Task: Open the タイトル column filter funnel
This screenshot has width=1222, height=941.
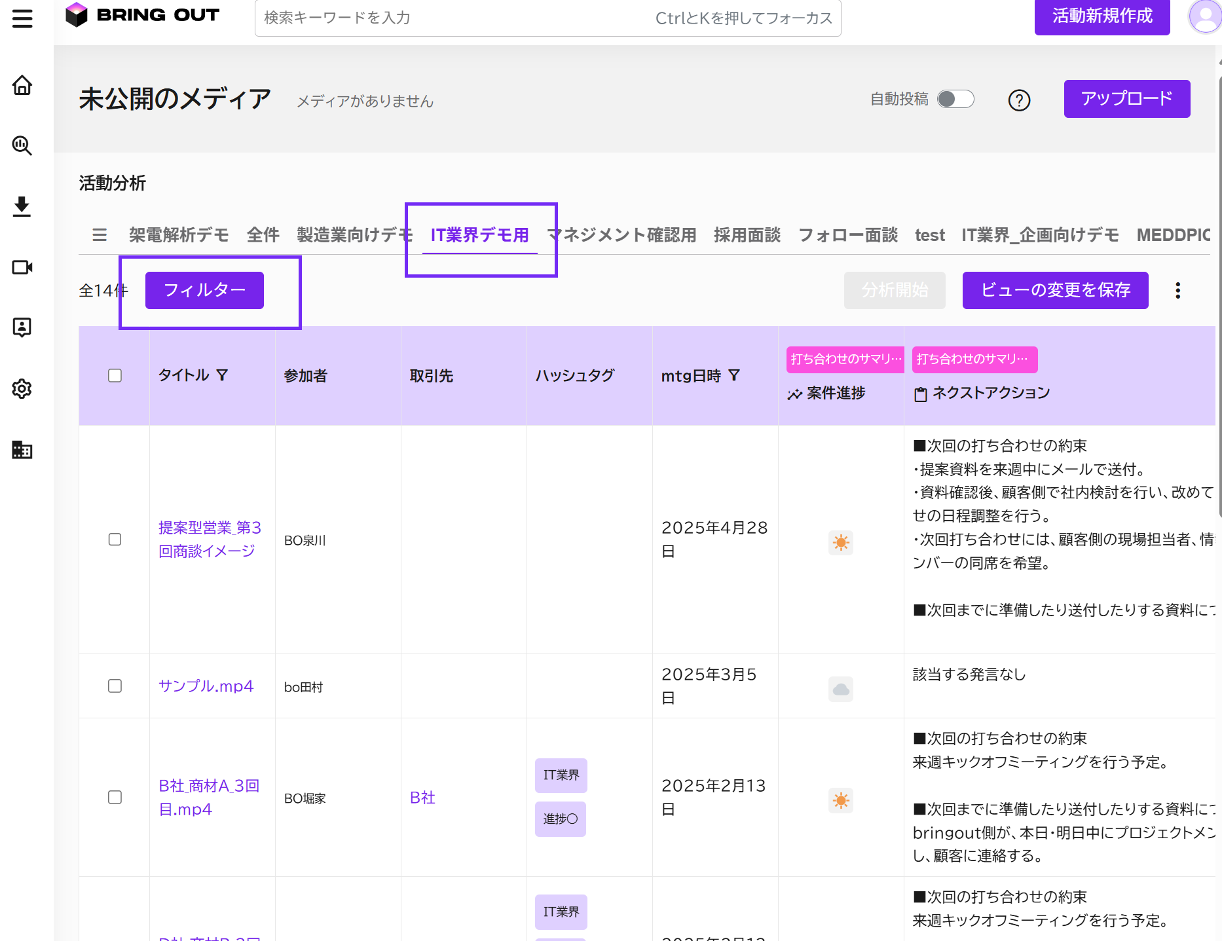Action: [x=223, y=375]
